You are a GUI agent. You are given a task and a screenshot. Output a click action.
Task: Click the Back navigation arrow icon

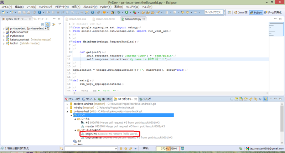click(187, 12)
